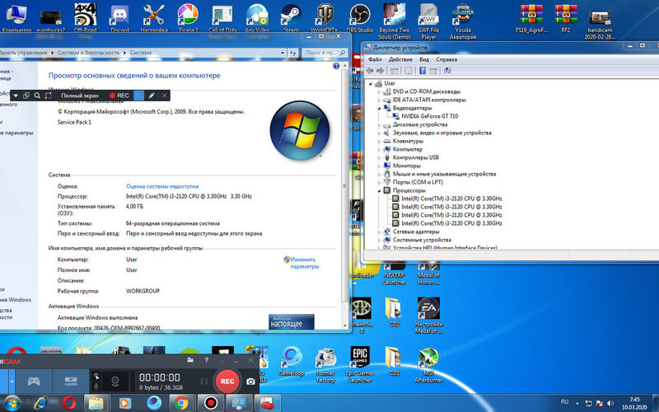Click System window vertical scrollbar
Image resolution: width=659 pixels, height=412 pixels.
click(345, 185)
